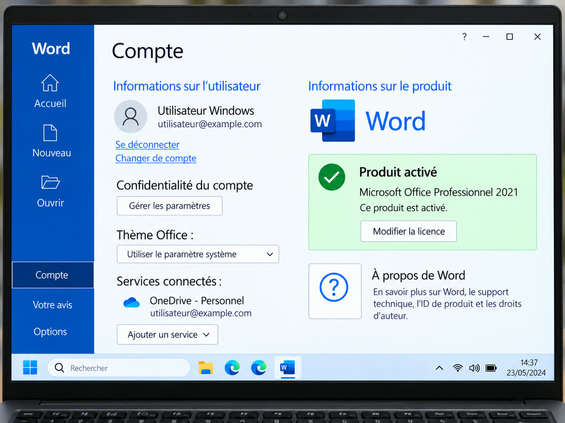Viewport: 565px width, 423px height.
Task: Click the Ce produit est activé text
Action: point(404,208)
